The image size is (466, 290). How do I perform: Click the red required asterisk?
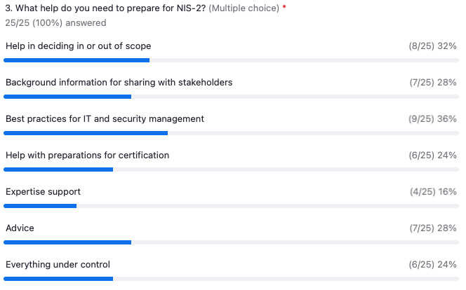point(284,7)
